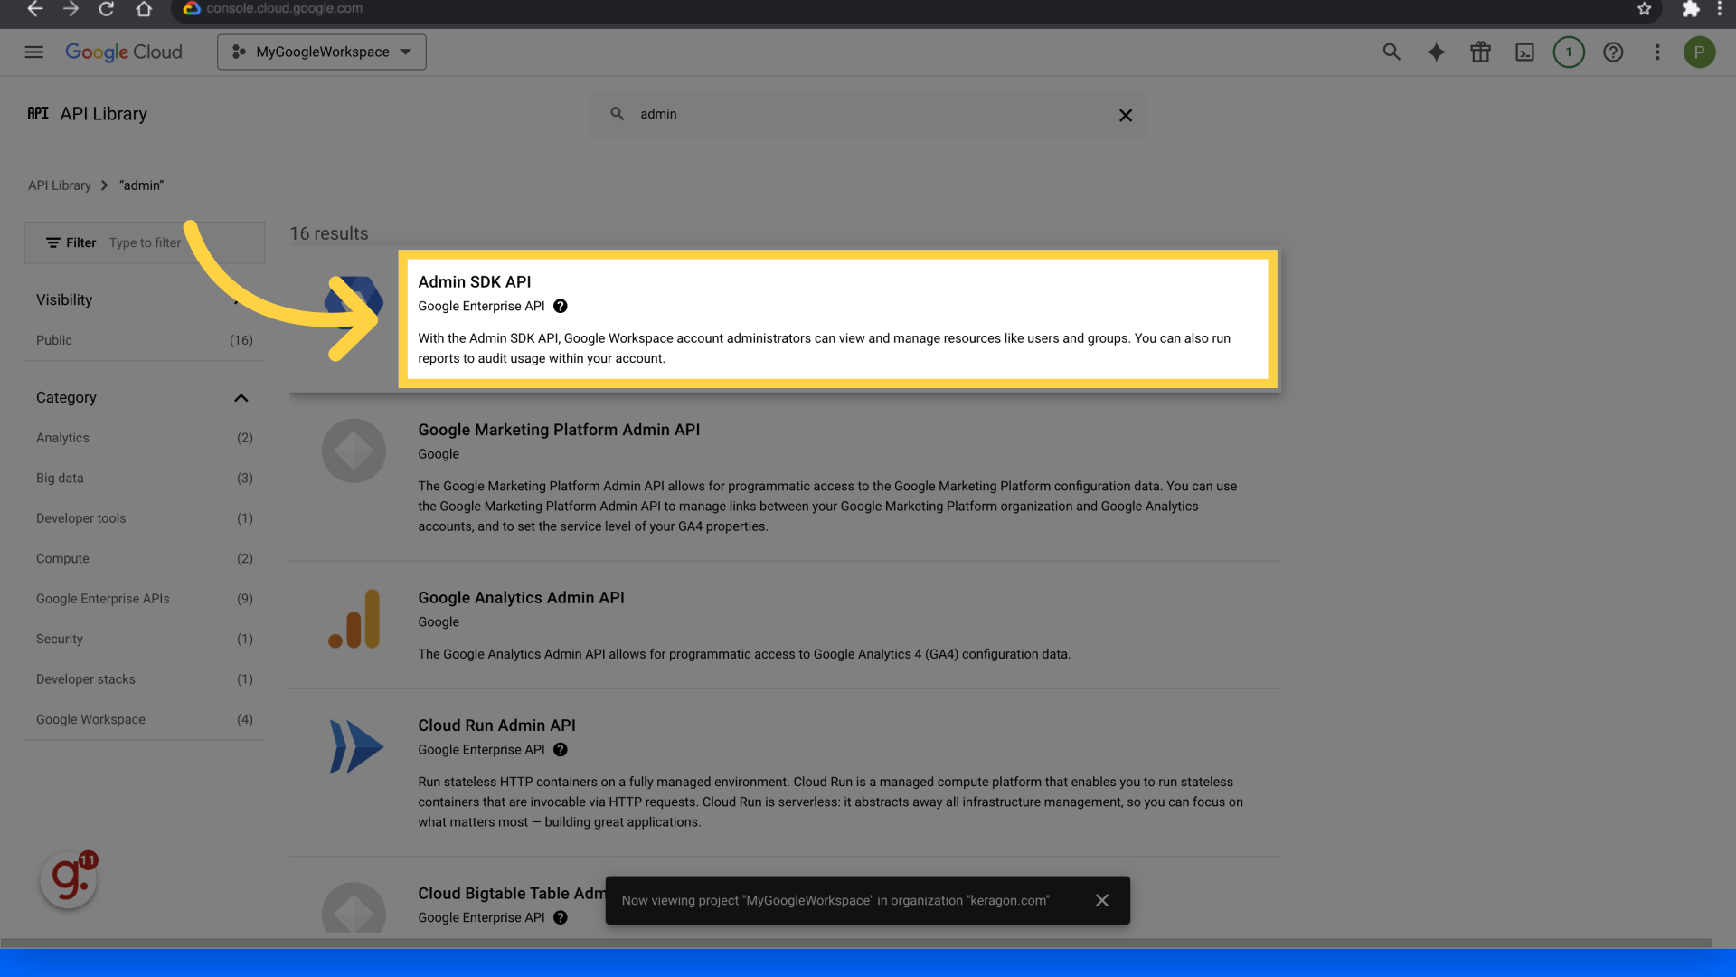Image resolution: width=1736 pixels, height=977 pixels.
Task: Collapse the Category section chevron
Action: coord(241,398)
